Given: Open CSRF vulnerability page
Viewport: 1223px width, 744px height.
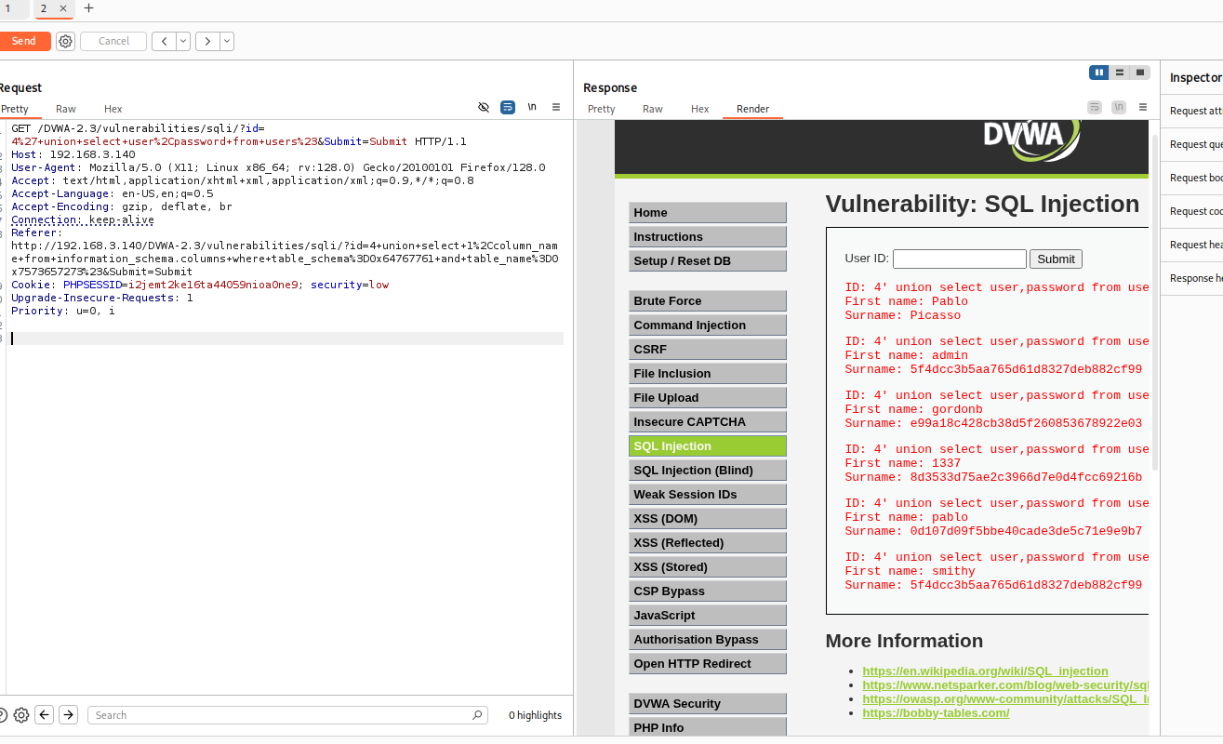Looking at the screenshot, I should click(708, 349).
